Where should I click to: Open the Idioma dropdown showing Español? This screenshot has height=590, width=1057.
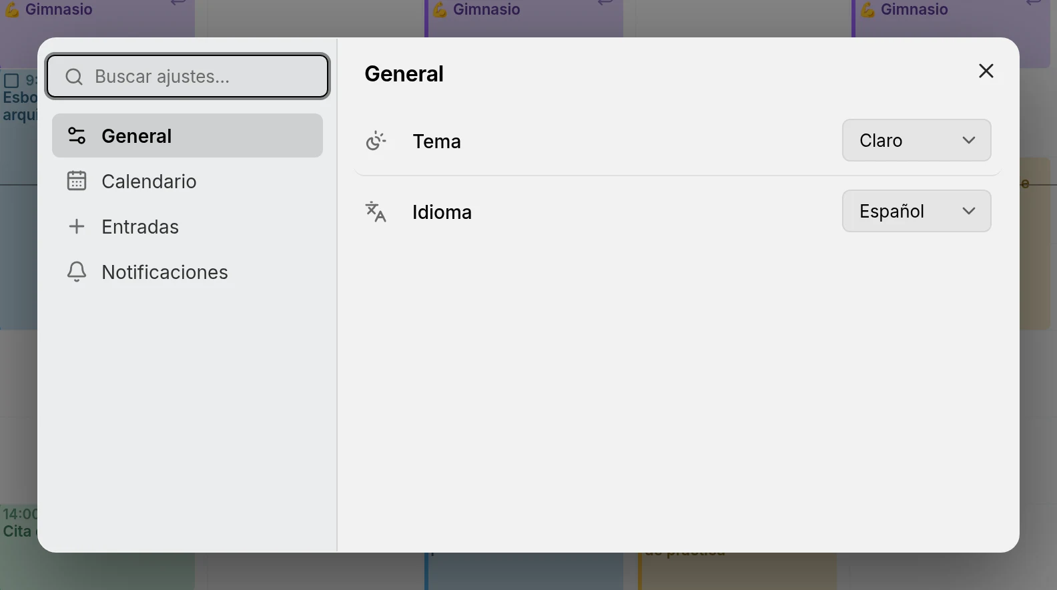pos(916,211)
